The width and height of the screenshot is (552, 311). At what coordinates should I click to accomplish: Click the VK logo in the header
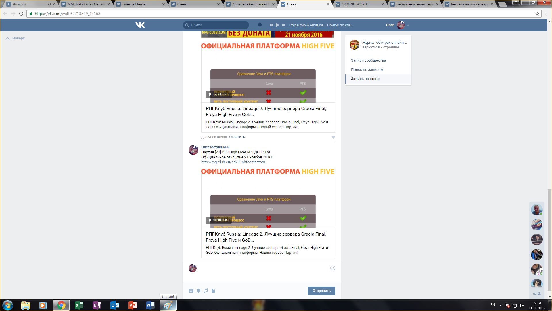click(140, 25)
